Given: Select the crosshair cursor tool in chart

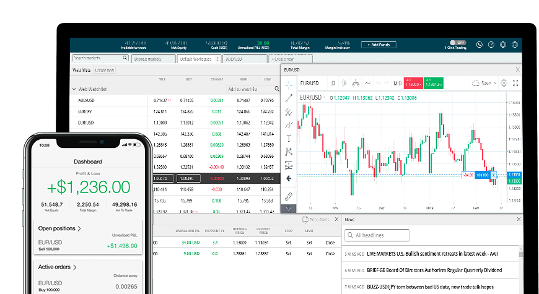Looking at the screenshot, I should (289, 84).
